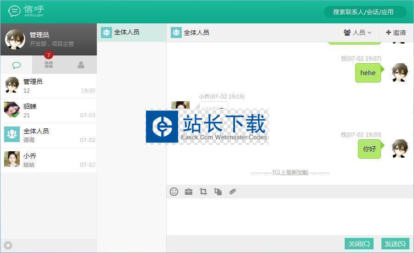The height and width of the screenshot is (253, 414).
Task: Expand the 人员 members dropdown
Action: 358,33
